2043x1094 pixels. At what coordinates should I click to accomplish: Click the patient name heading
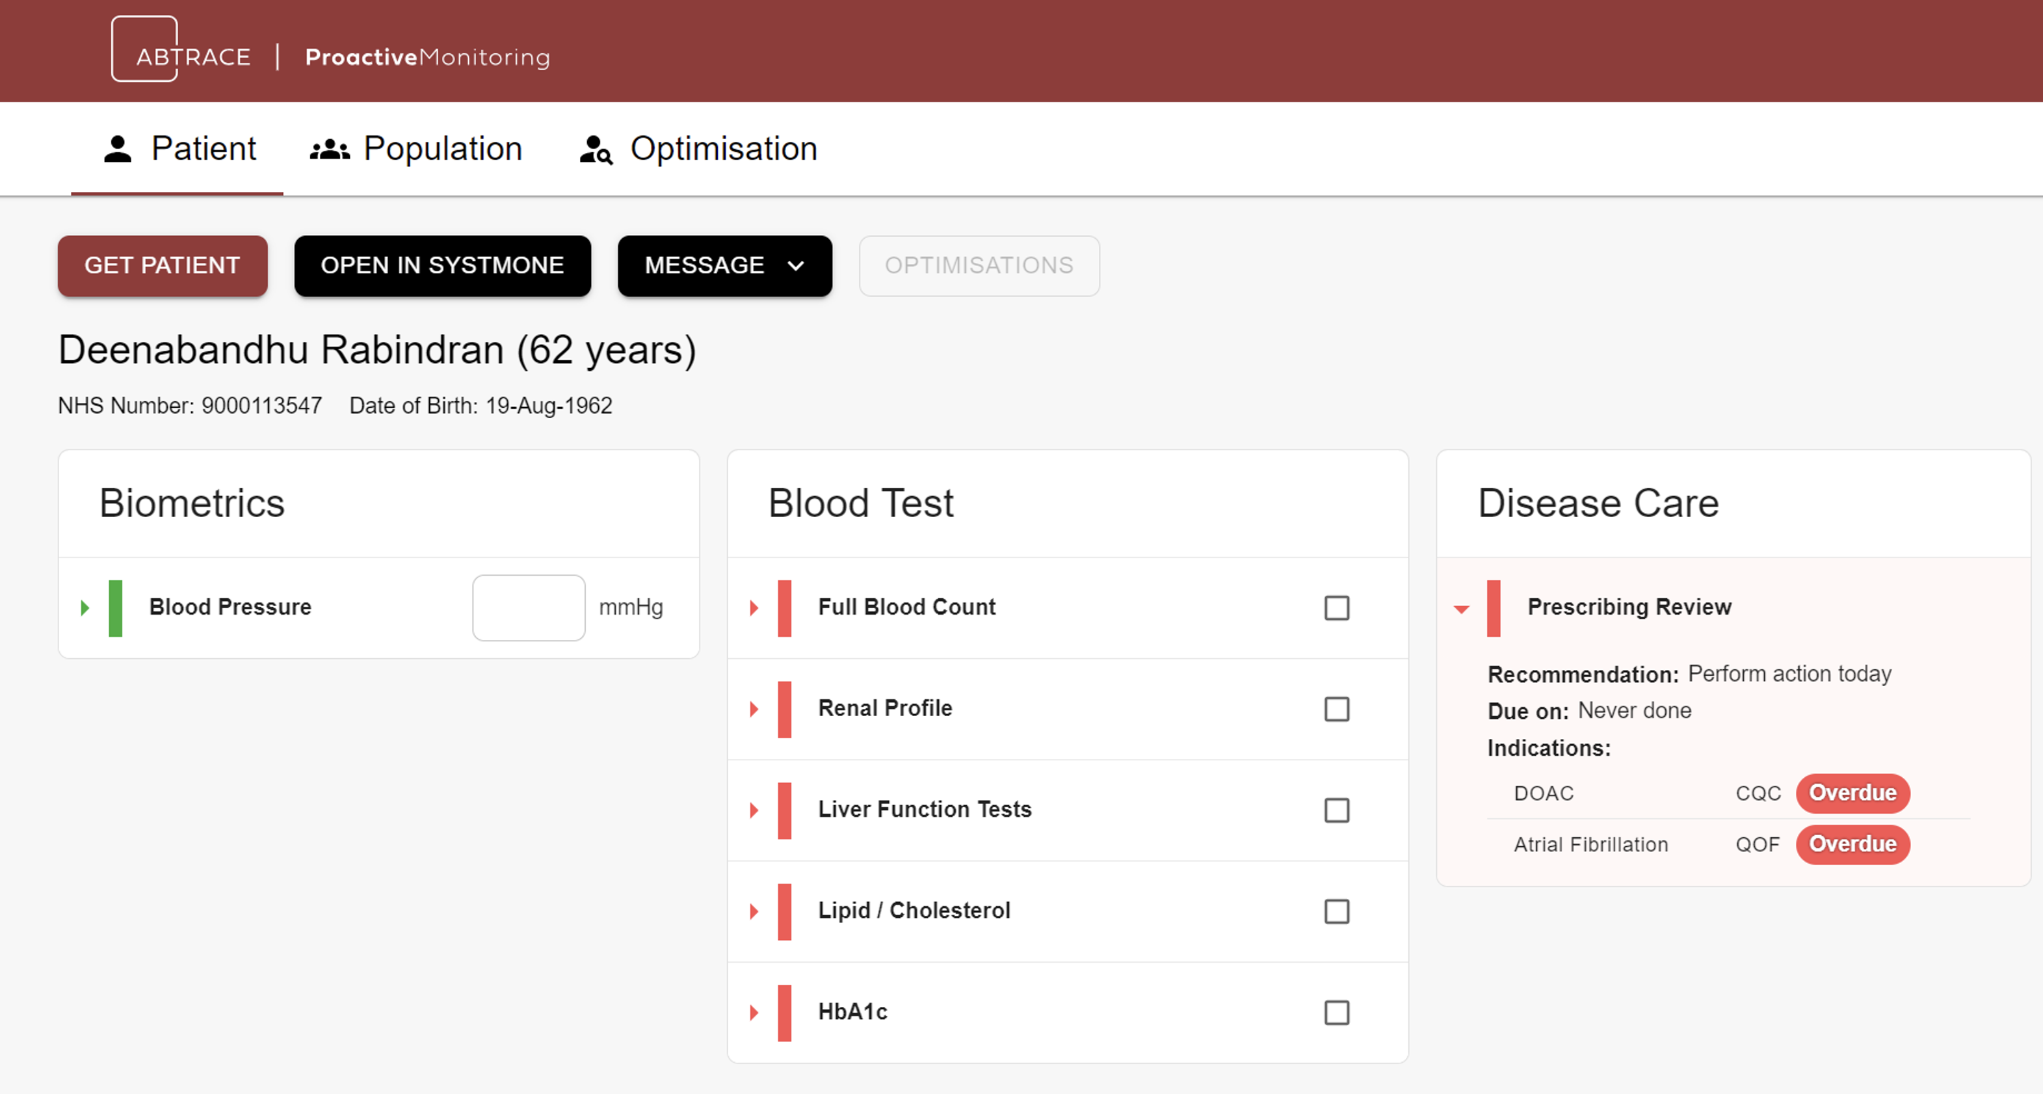tap(378, 350)
